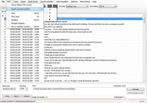
Task: Click the Next > button
Action: pos(17,96)
